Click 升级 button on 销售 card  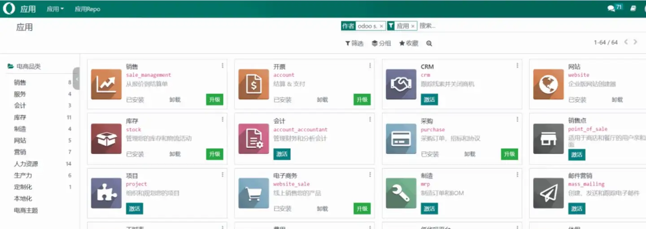coord(215,100)
